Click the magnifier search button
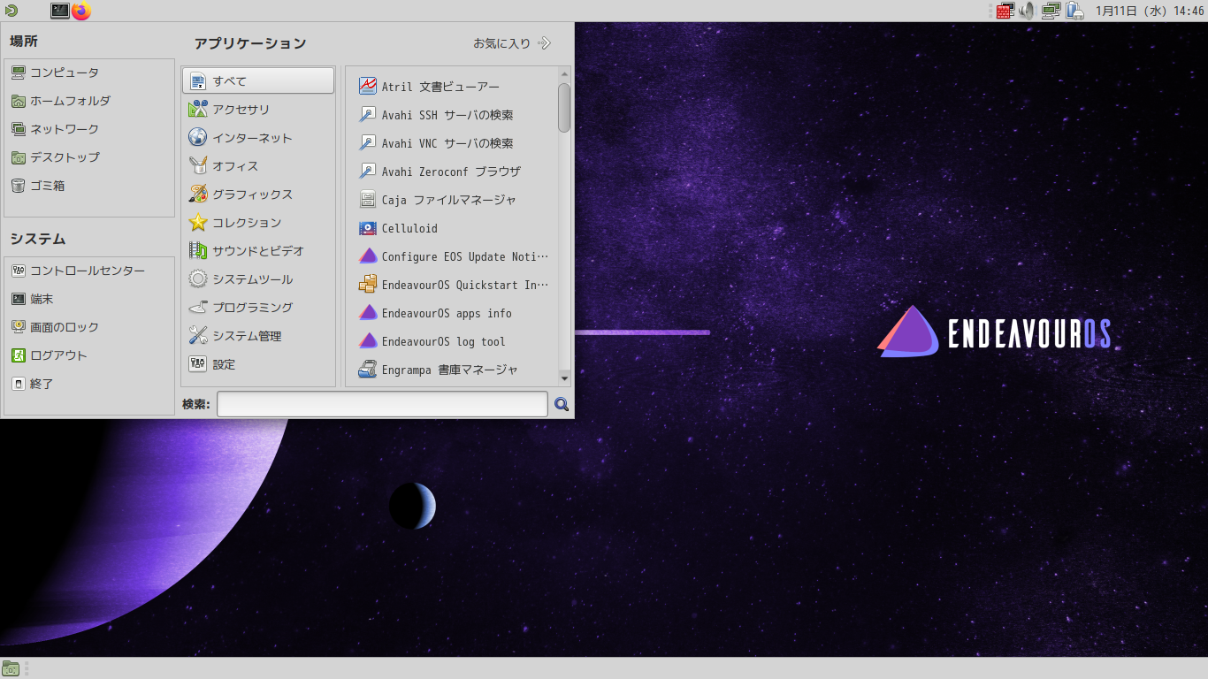This screenshot has height=679, width=1208. (x=562, y=404)
